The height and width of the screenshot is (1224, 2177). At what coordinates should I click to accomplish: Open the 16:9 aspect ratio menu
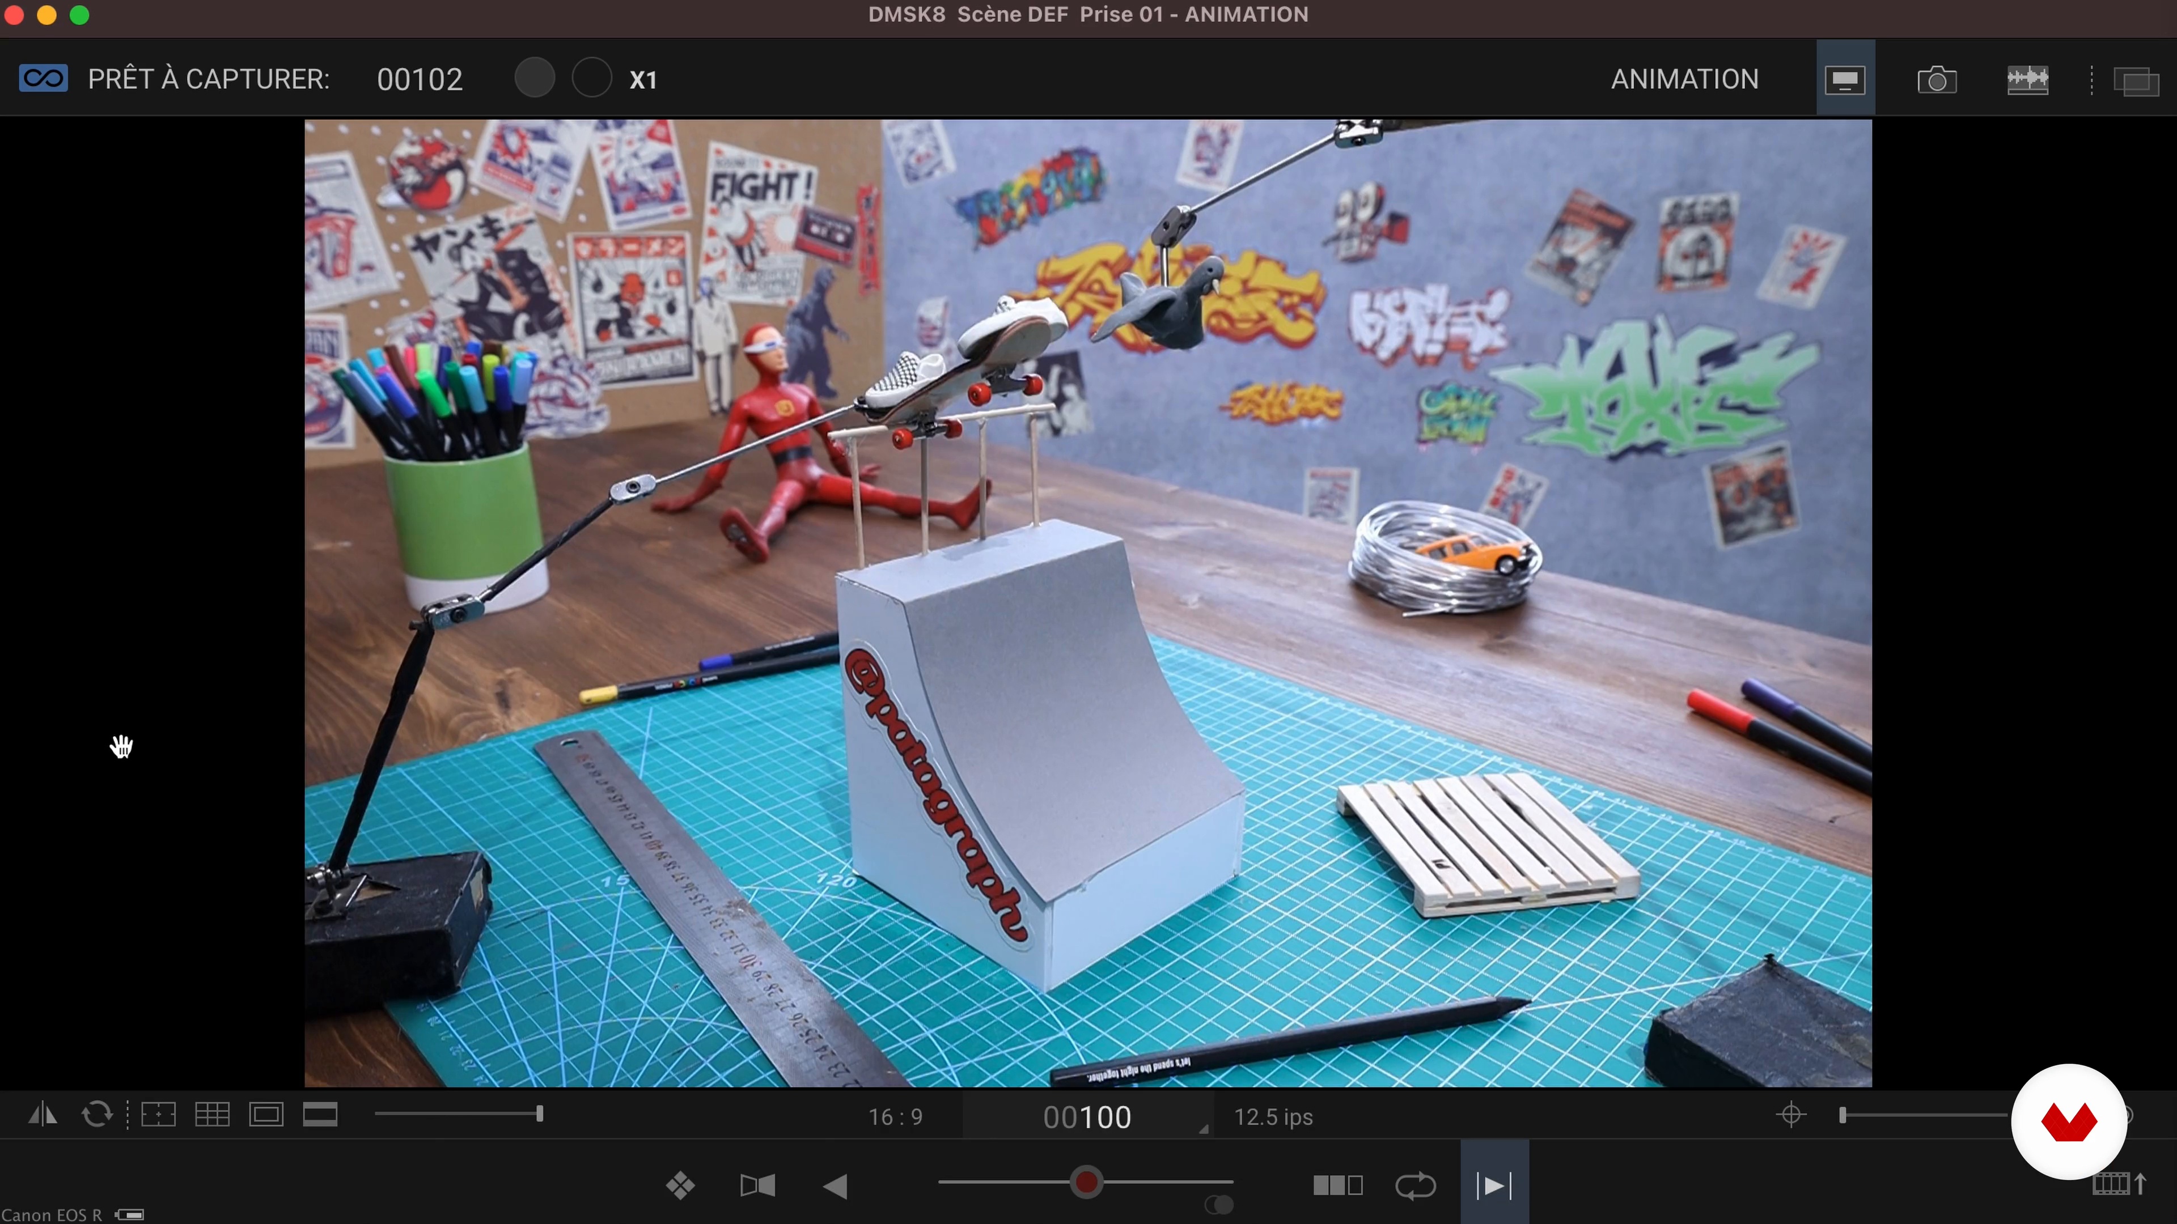(x=895, y=1117)
